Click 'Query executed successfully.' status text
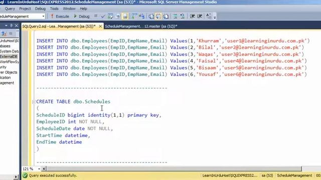This screenshot has width=321, height=180. click(x=53, y=175)
